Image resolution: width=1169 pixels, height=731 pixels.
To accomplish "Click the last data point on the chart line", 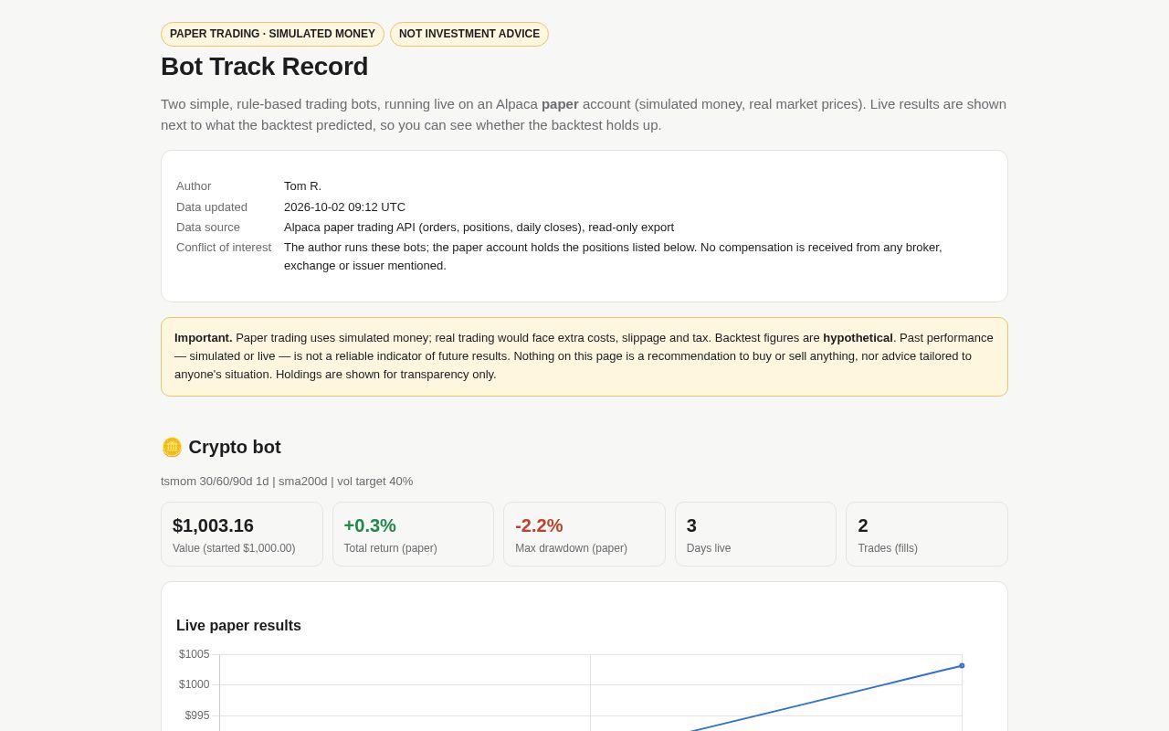I will 962,666.
